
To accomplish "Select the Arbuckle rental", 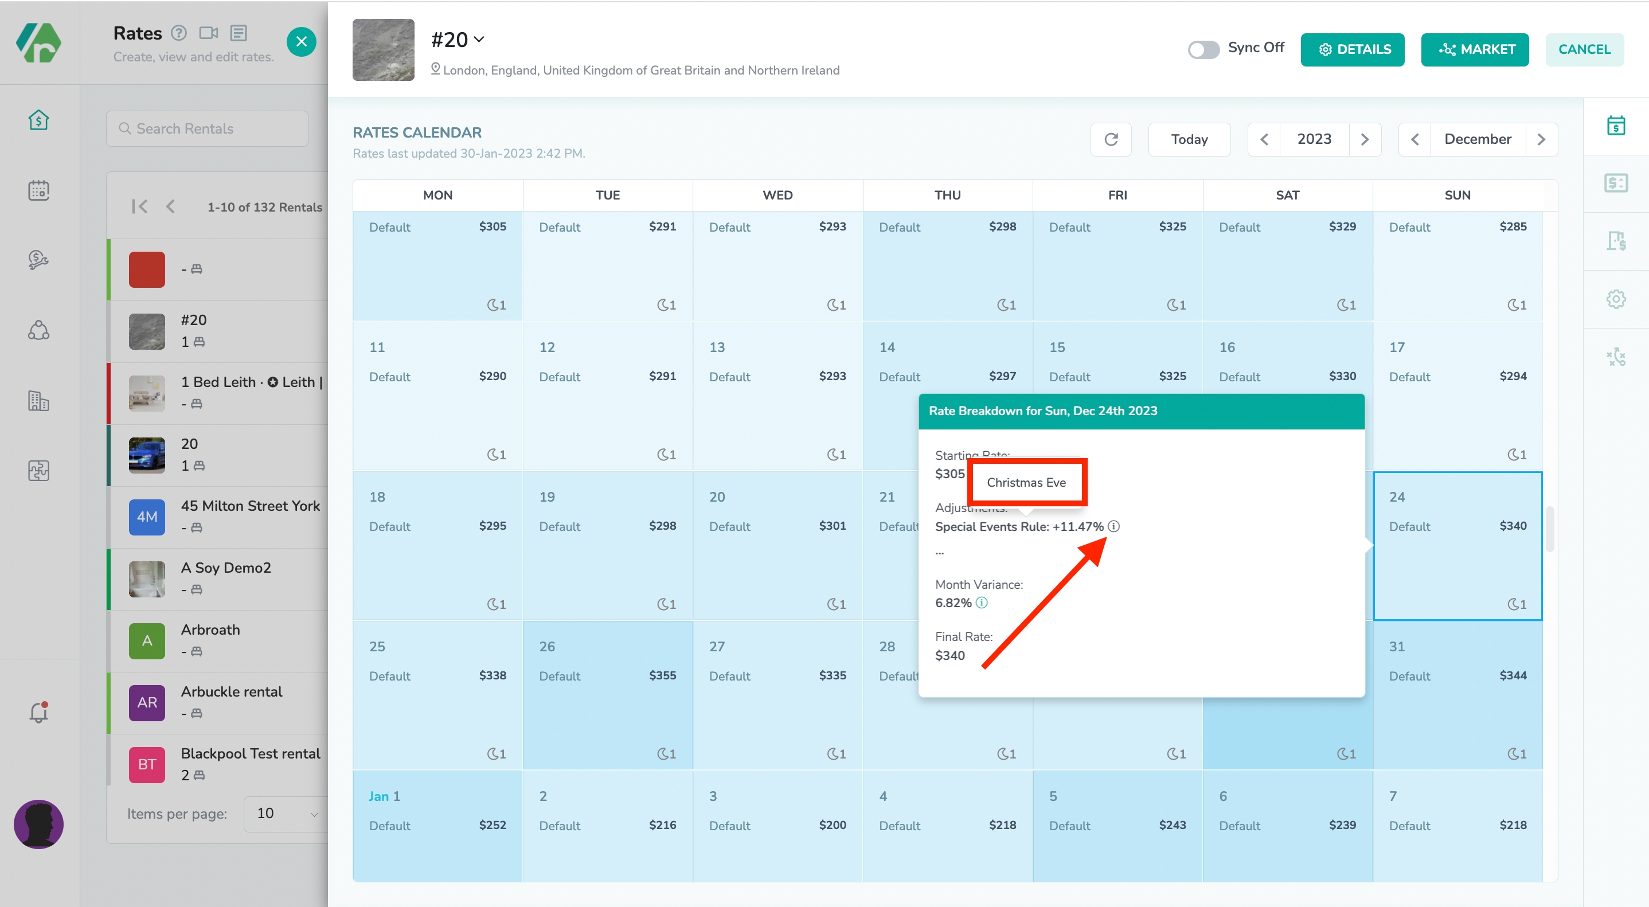I will (218, 702).
